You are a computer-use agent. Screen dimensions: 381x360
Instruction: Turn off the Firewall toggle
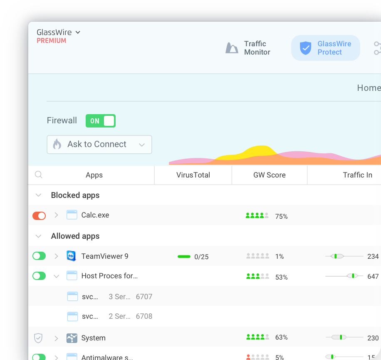point(100,120)
